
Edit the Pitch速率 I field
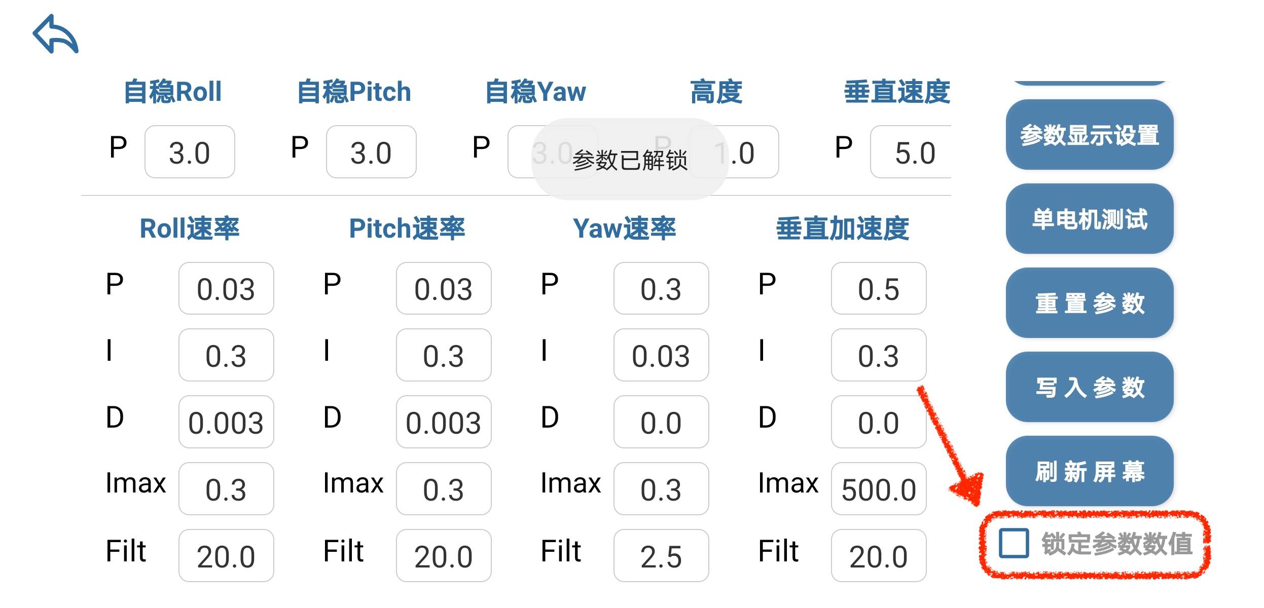tap(444, 355)
